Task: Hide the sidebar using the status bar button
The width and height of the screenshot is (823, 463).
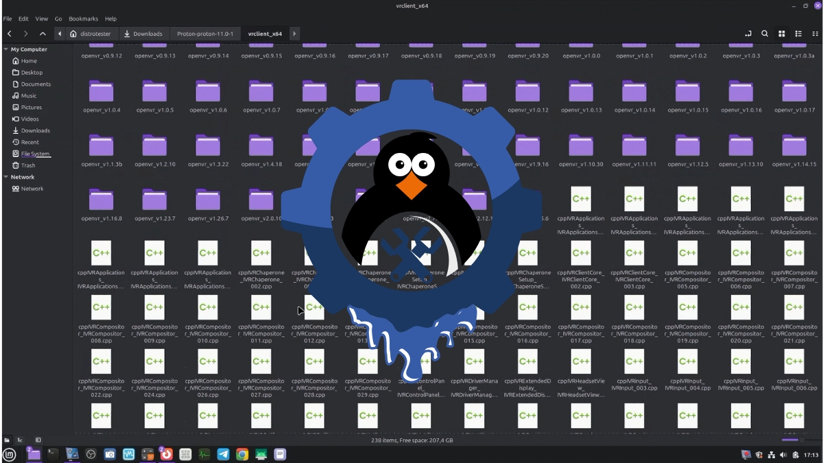Action: pos(38,440)
